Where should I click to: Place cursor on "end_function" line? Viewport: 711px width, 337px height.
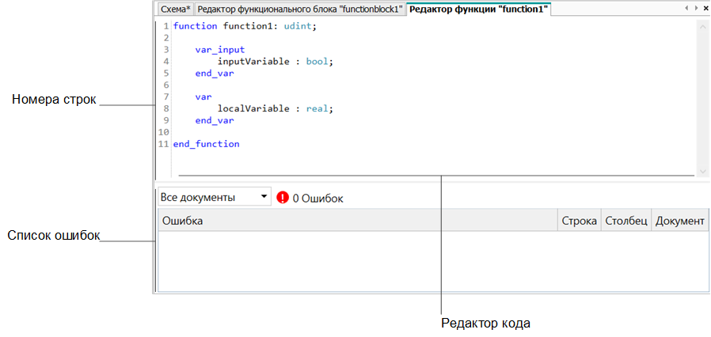tap(206, 145)
